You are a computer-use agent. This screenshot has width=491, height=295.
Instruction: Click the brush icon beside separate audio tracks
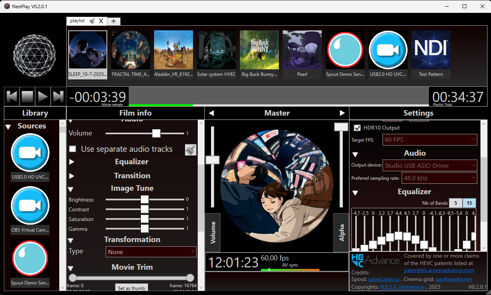coord(190,149)
